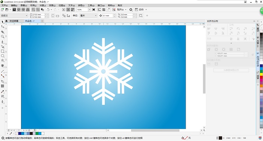Open the units dropdown showing 毫米
This screenshot has height=141, width=263.
(x=88, y=16)
